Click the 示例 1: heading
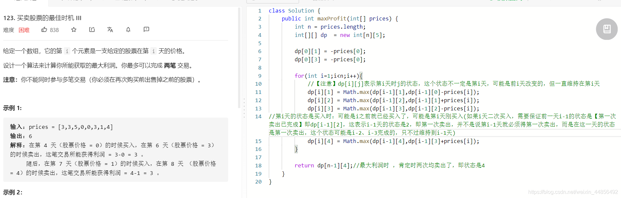Image resolution: width=621 pixels, height=198 pixels. 13,108
